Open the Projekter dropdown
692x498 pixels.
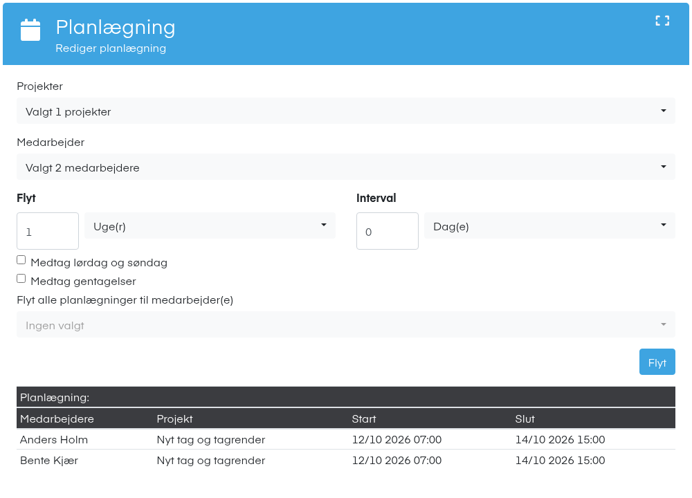(346, 111)
